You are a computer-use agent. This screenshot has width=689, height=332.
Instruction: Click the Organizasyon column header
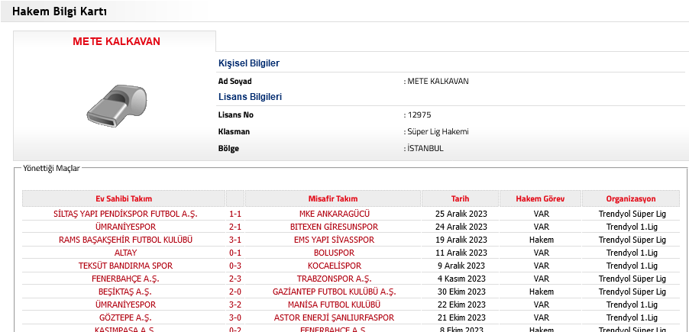630,198
